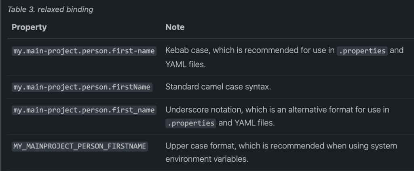The image size is (414, 171).
Task: Click 'environment variables.' text in last row
Action: coord(207,159)
